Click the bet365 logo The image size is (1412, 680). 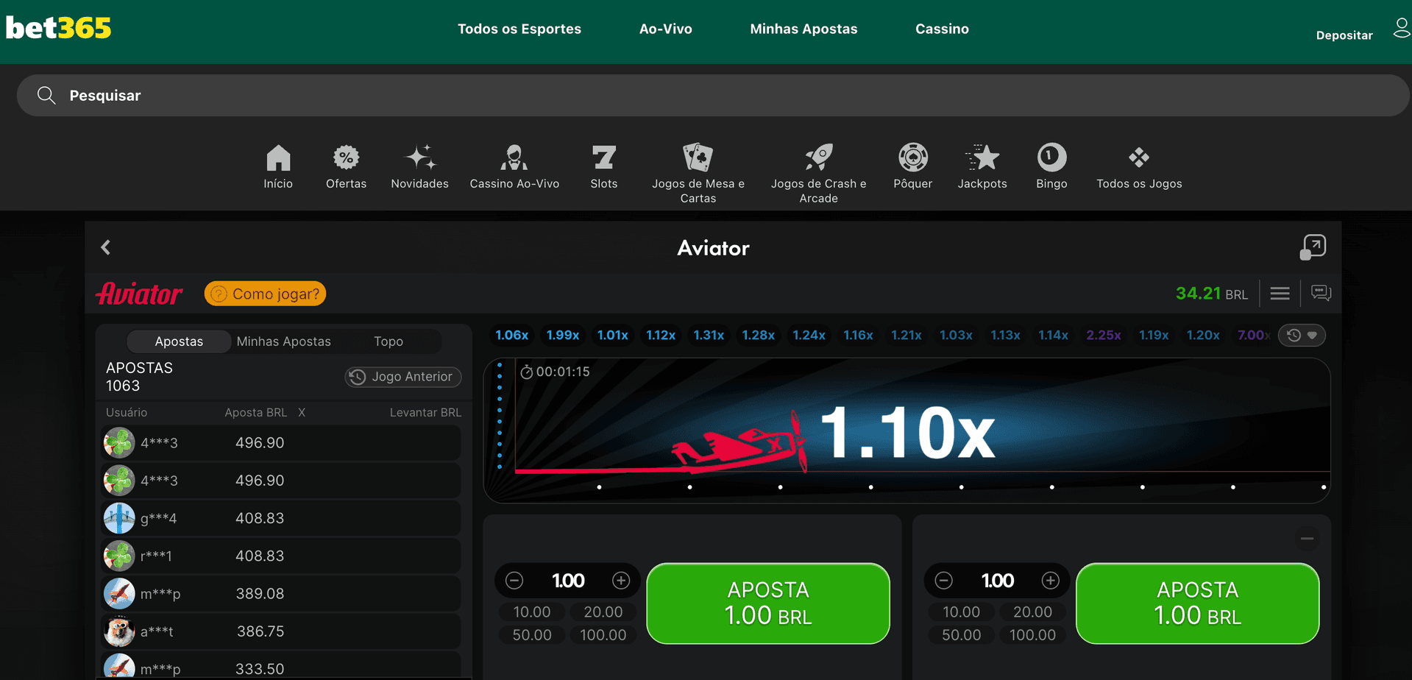(x=58, y=28)
